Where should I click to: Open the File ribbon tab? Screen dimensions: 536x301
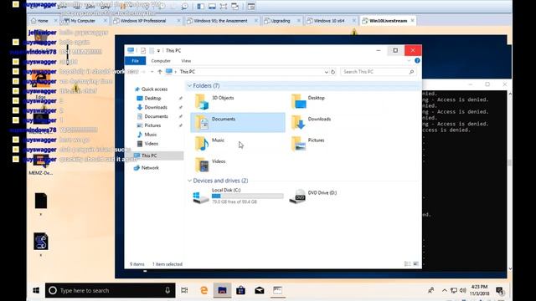pos(136,61)
